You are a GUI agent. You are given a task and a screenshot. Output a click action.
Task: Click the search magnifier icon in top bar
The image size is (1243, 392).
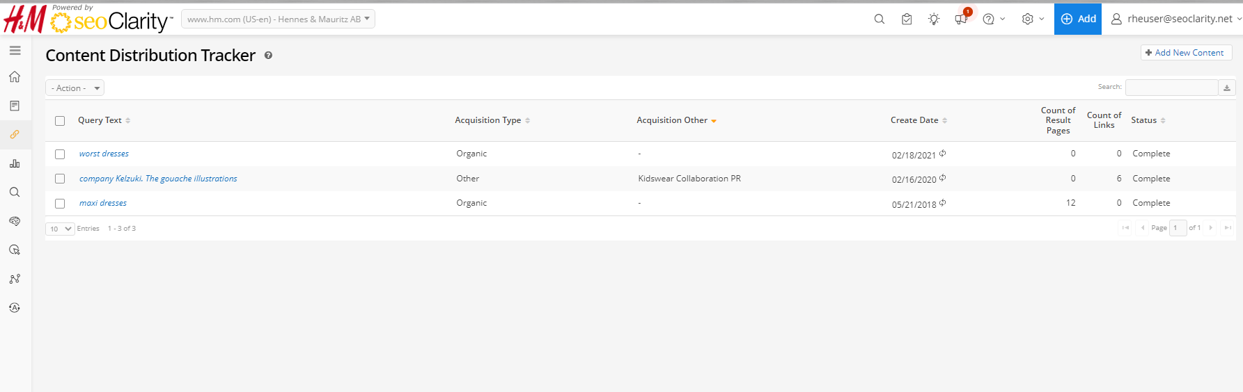click(880, 19)
